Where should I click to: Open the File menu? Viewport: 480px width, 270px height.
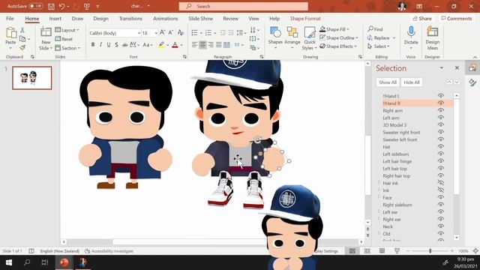coord(10,18)
